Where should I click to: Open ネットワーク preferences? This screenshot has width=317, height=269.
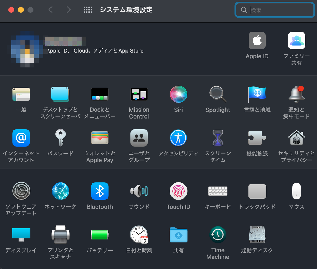coord(60,191)
